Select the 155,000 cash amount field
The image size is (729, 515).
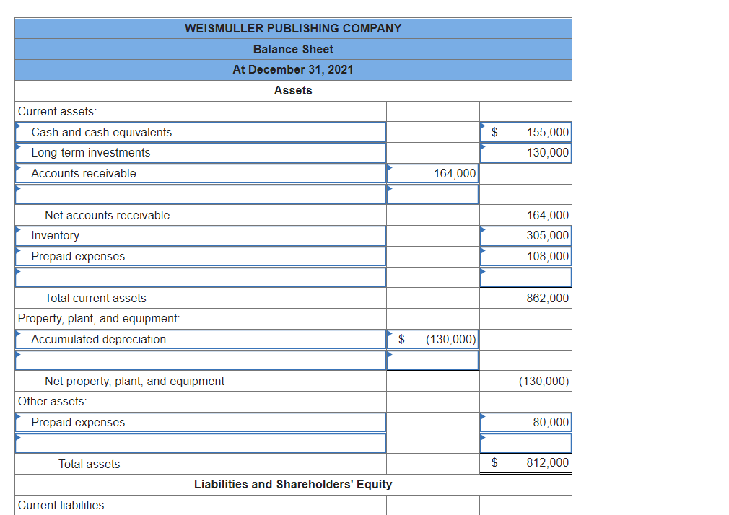pos(525,132)
